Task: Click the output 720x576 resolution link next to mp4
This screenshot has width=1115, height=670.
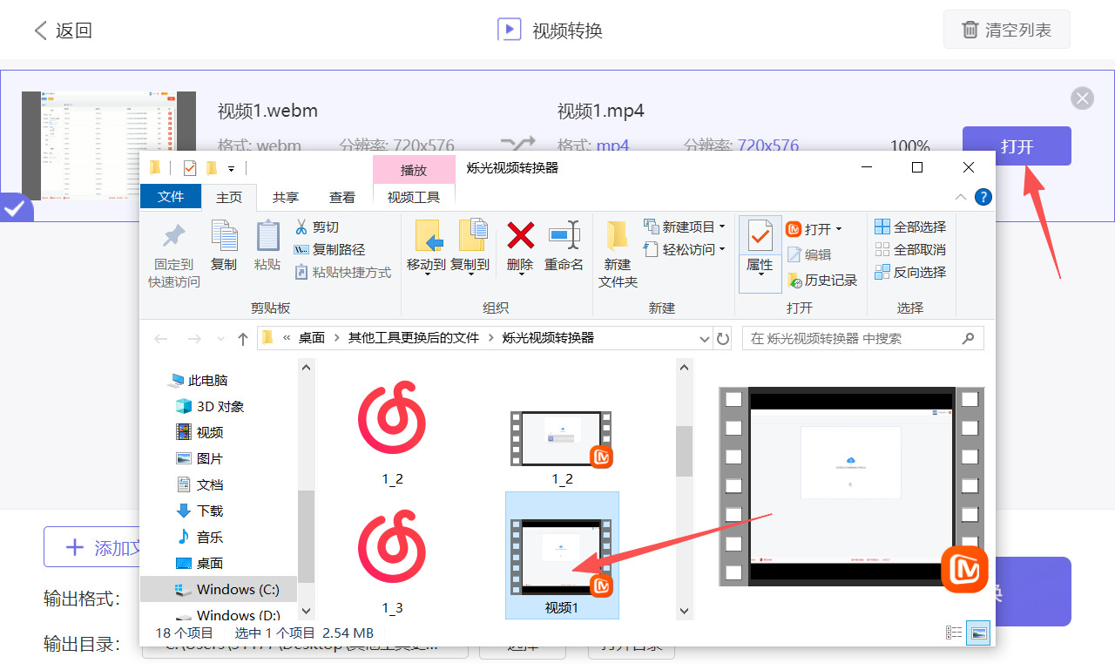Action: coord(768,146)
